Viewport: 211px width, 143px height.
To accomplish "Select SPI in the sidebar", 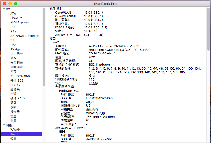I will tap(13, 40).
